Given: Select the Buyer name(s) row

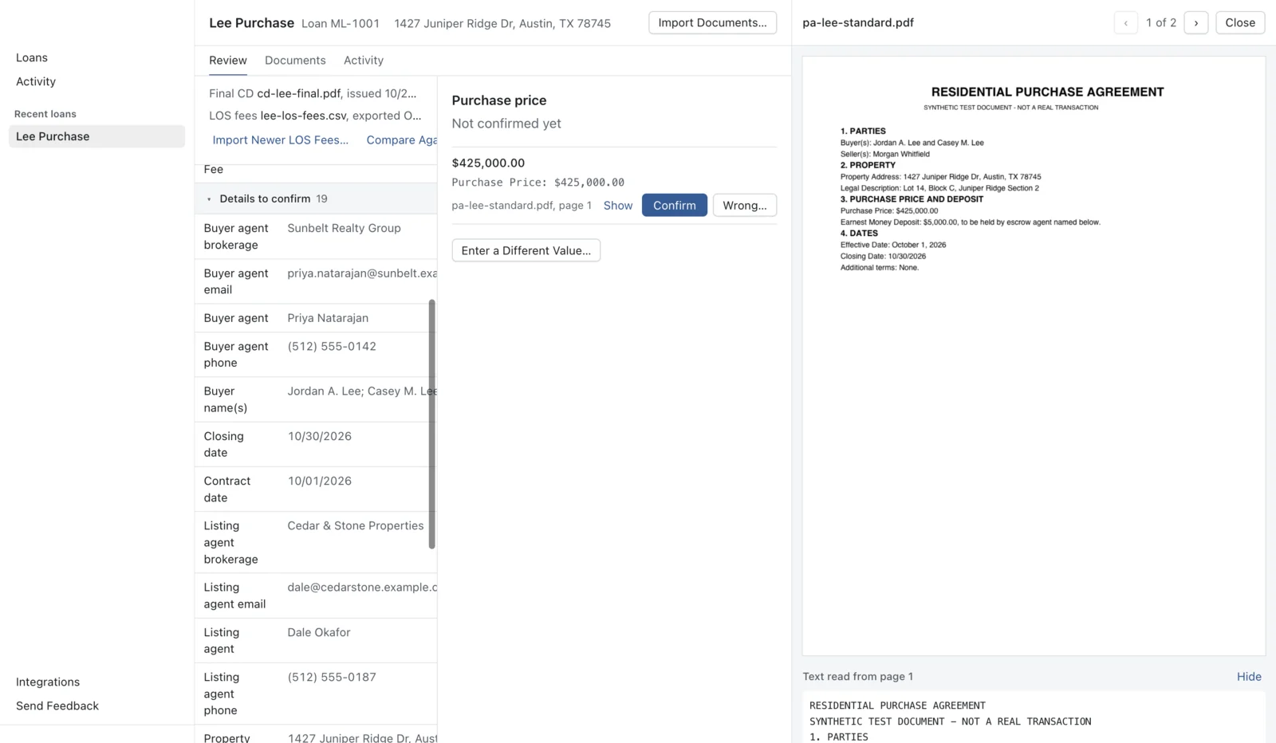Looking at the screenshot, I should coord(316,399).
